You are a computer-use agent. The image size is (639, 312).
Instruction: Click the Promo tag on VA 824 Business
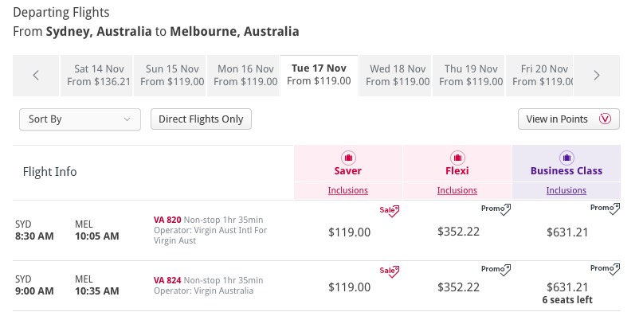(606, 269)
